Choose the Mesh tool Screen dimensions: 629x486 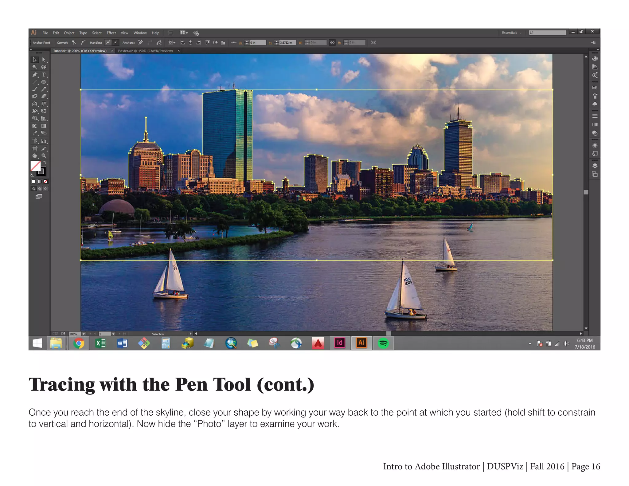click(x=35, y=126)
